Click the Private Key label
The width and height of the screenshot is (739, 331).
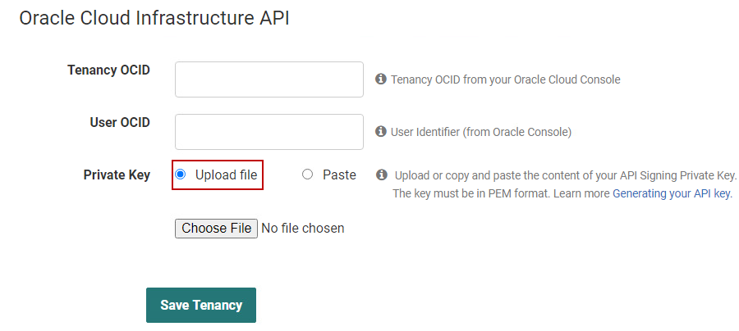click(x=117, y=175)
